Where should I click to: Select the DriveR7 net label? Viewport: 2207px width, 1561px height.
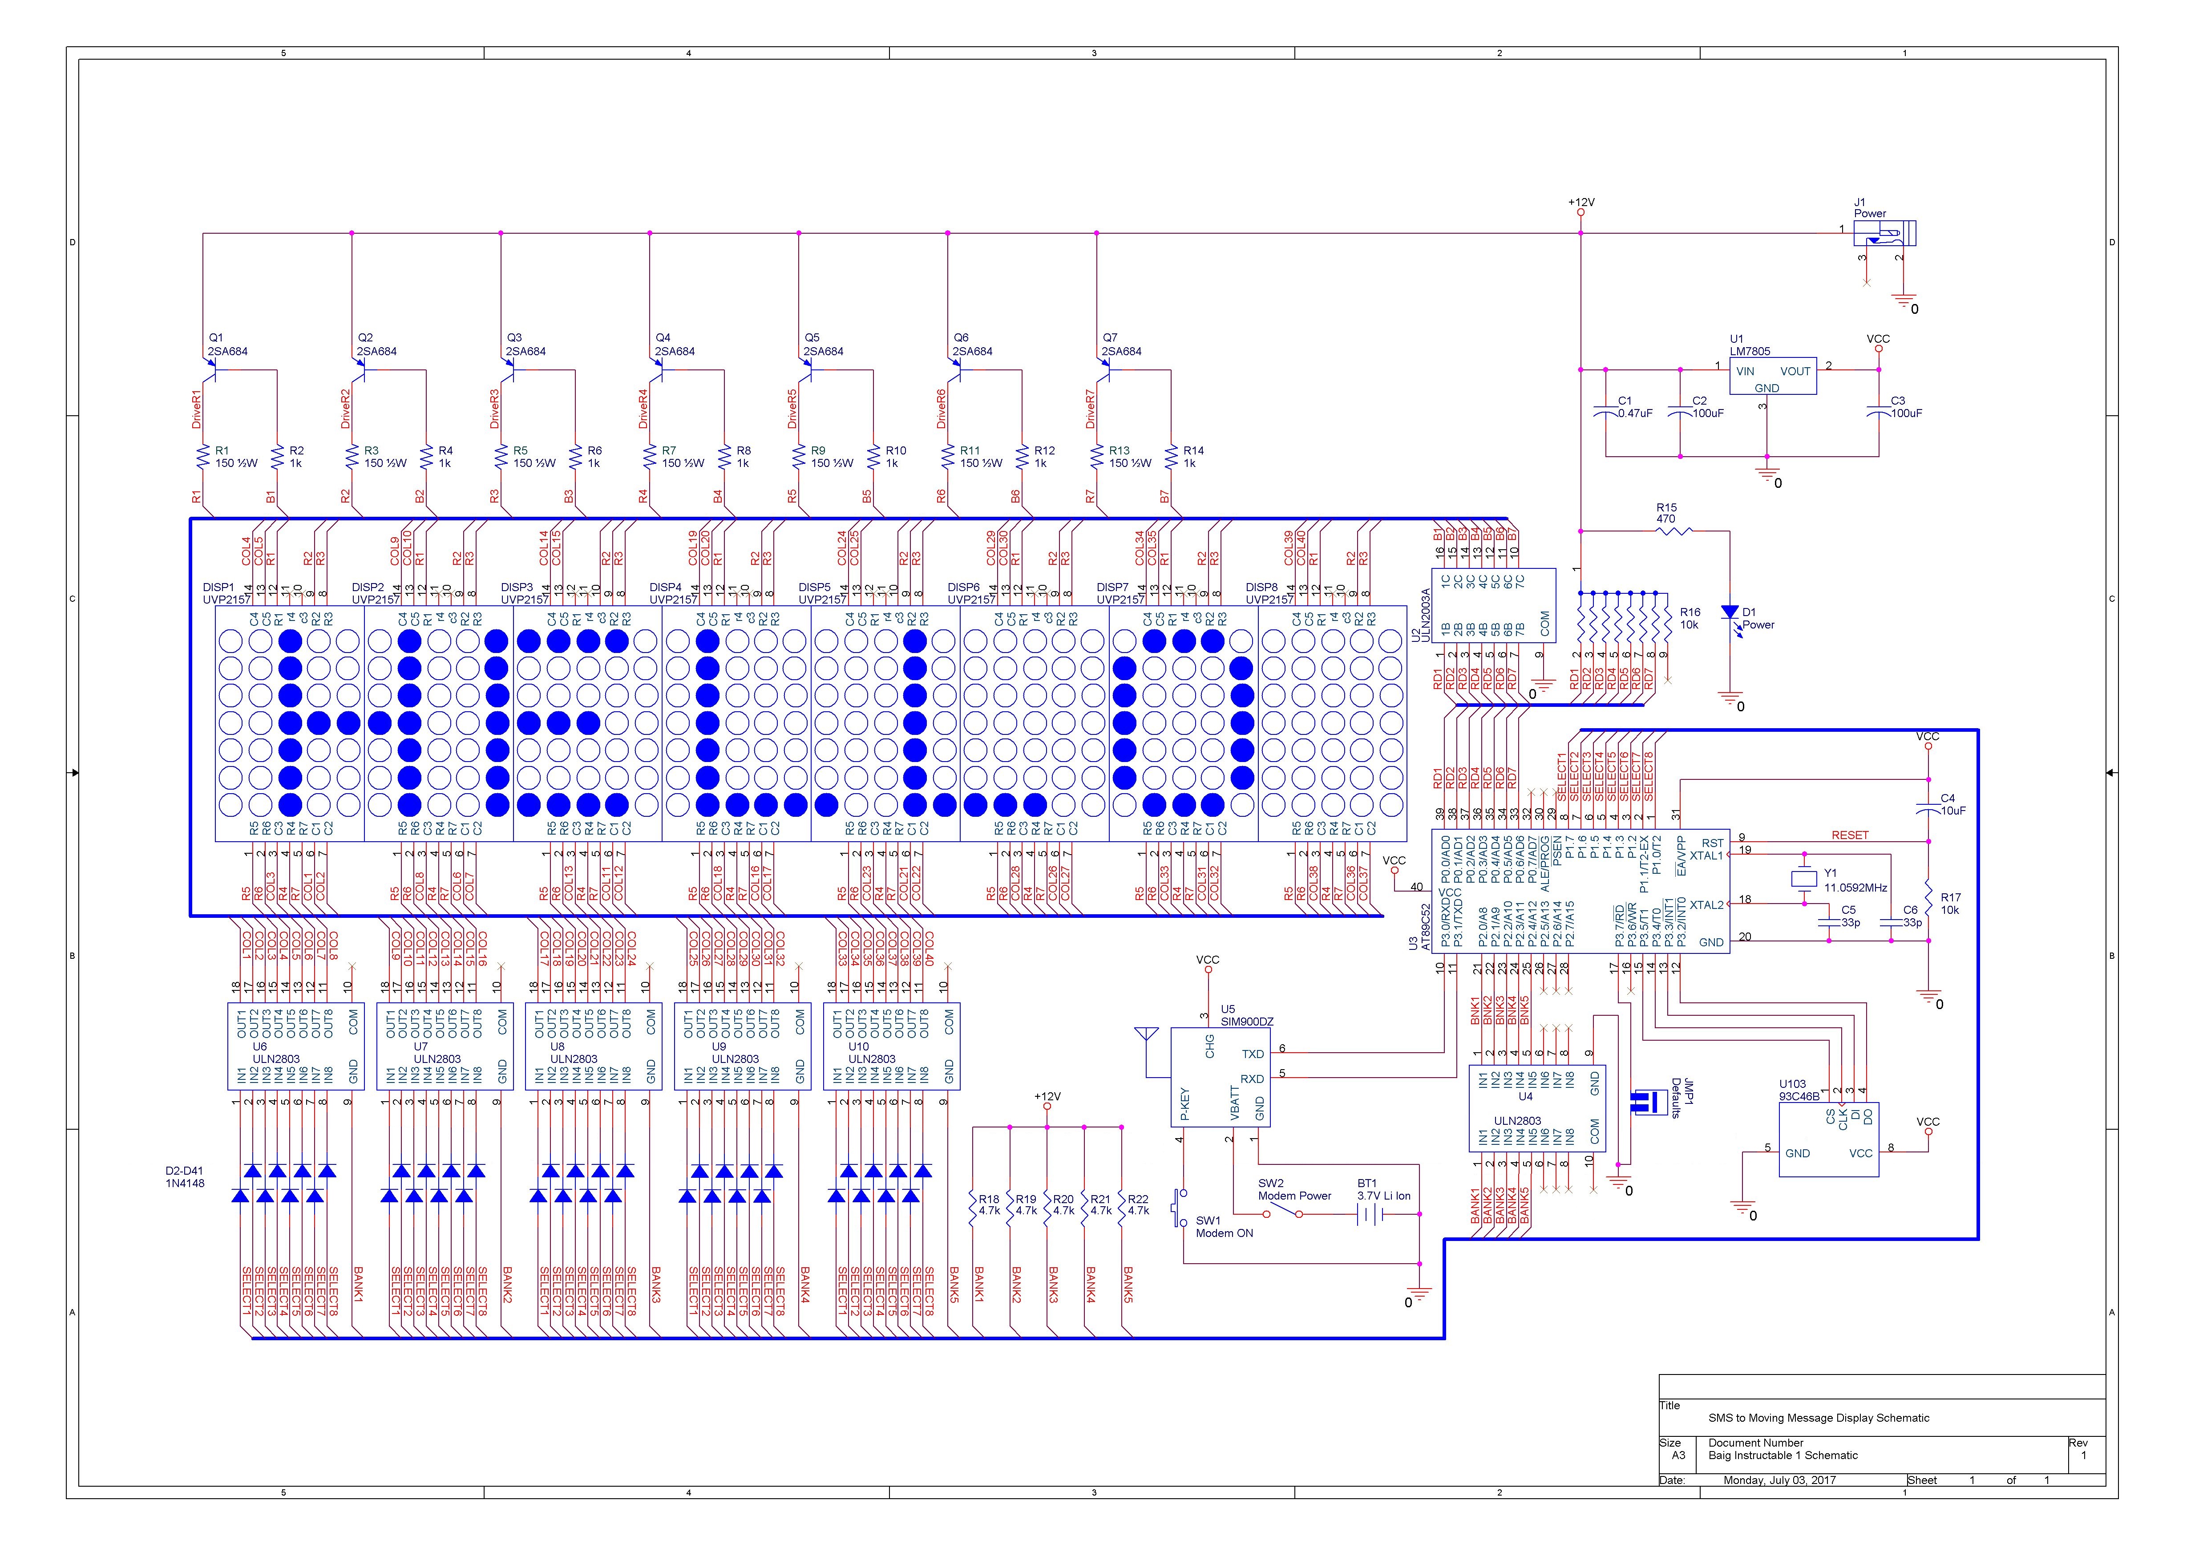click(x=1090, y=409)
